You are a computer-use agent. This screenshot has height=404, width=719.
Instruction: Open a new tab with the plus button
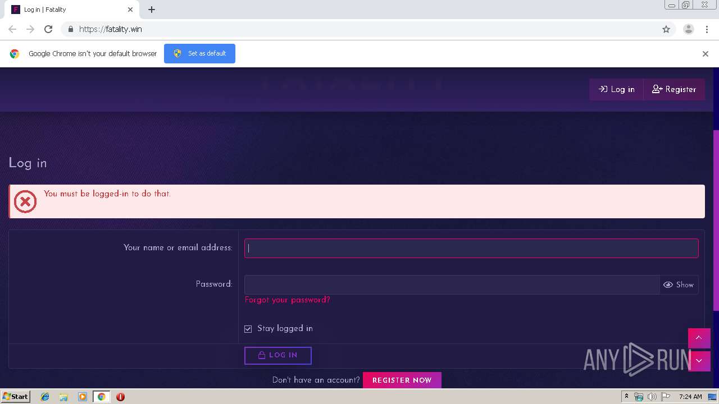(152, 10)
